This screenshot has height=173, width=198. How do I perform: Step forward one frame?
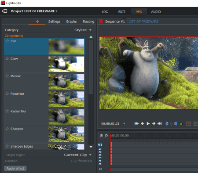coord(154,124)
